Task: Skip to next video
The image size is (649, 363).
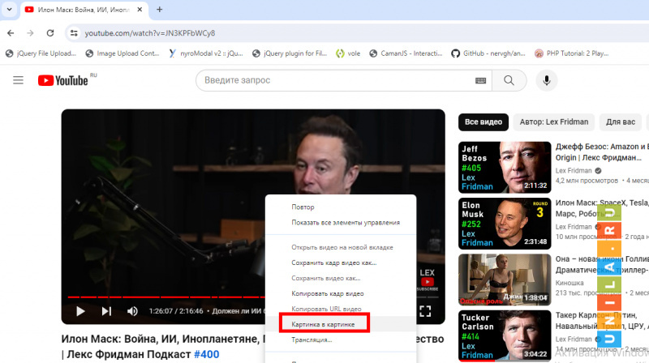Action: click(x=106, y=310)
